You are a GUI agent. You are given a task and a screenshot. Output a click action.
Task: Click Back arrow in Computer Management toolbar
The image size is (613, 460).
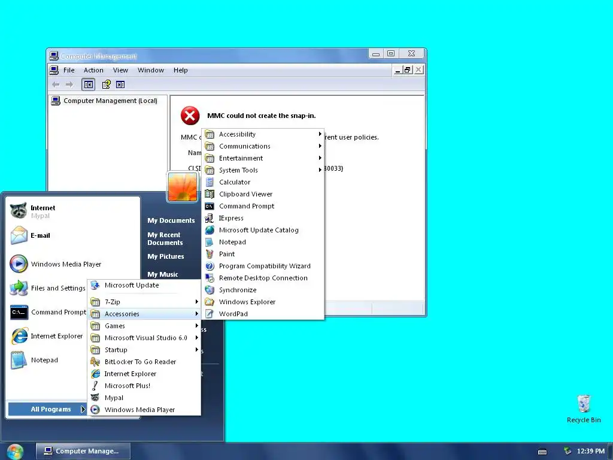pyautogui.click(x=56, y=84)
